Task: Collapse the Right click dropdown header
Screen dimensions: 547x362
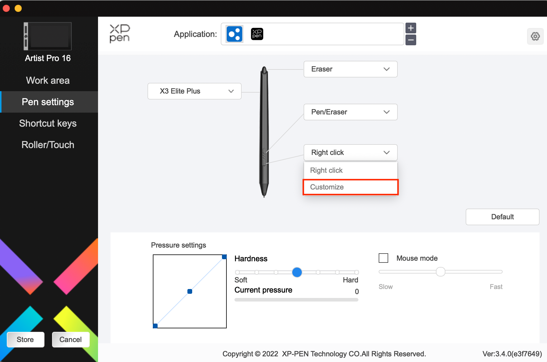Action: click(x=350, y=153)
